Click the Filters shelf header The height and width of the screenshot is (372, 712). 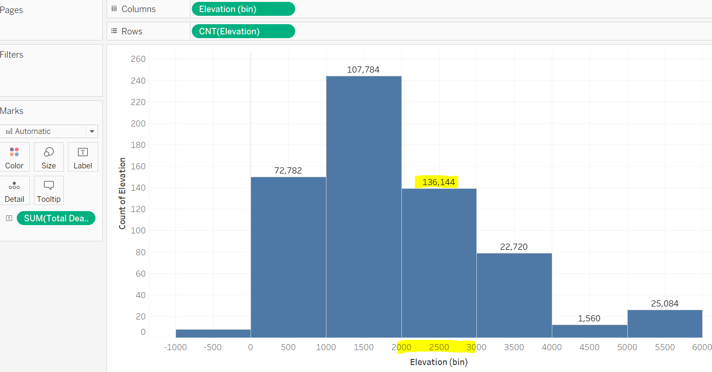[12, 54]
